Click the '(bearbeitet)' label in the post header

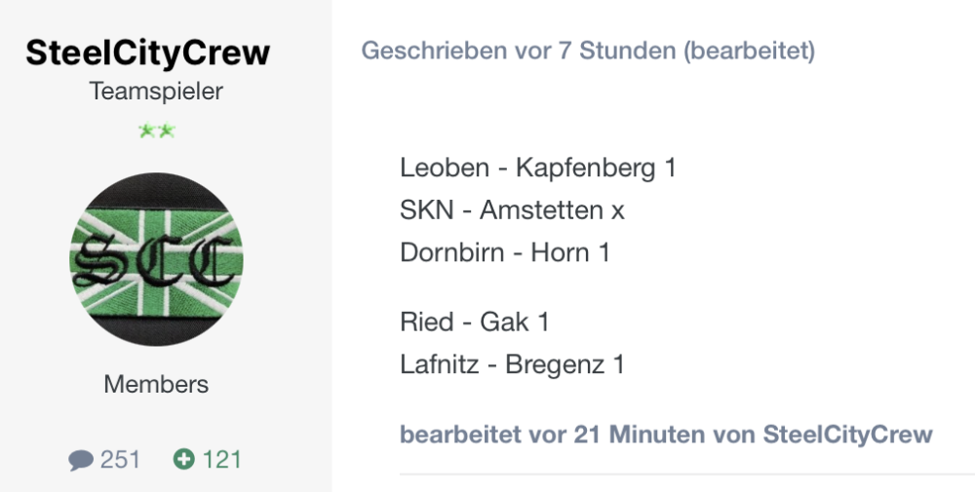pos(750,51)
